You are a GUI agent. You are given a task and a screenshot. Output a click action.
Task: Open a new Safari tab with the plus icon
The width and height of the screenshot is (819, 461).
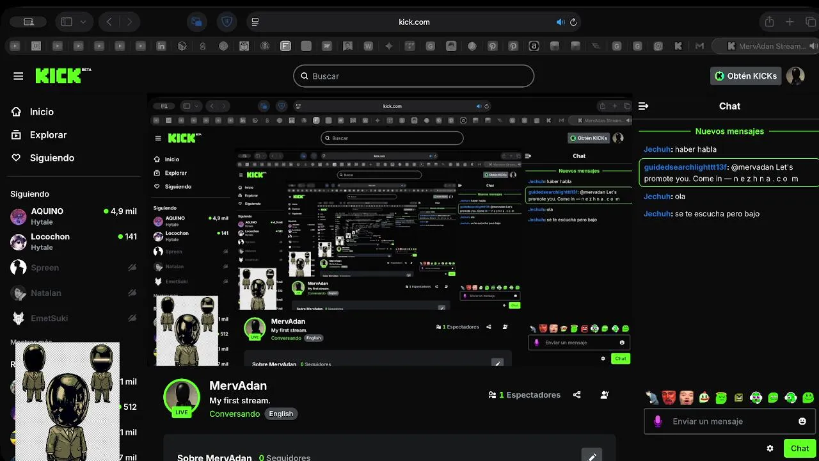790,22
